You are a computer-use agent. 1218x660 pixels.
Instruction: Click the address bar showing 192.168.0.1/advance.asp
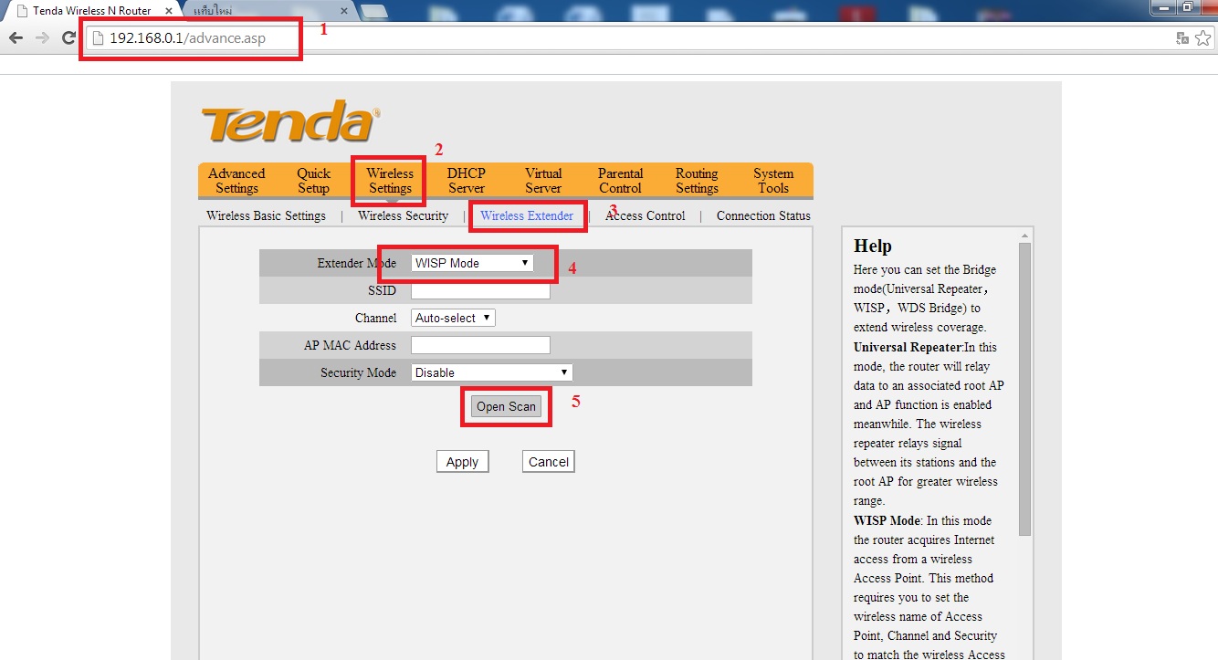[x=630, y=38]
